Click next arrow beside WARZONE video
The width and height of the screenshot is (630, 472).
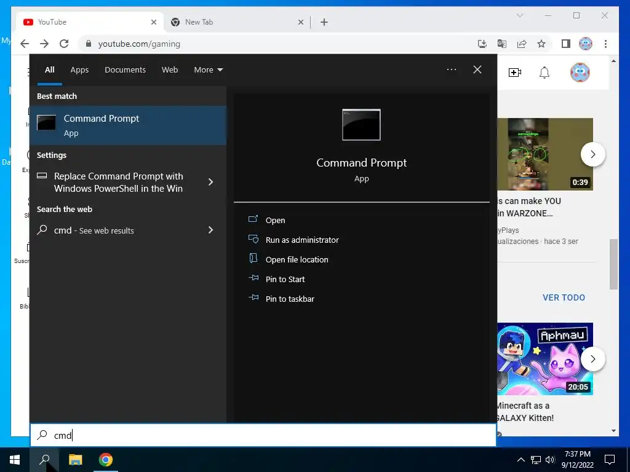(592, 154)
